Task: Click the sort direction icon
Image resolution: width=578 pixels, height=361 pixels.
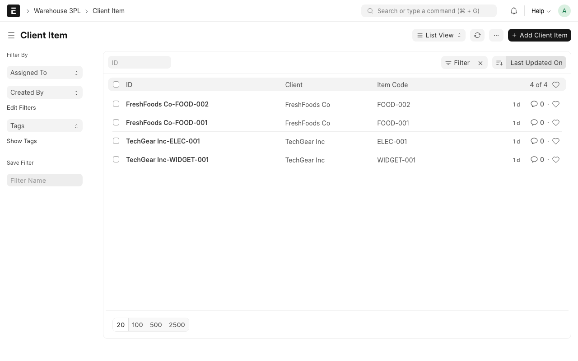Action: 499,63
